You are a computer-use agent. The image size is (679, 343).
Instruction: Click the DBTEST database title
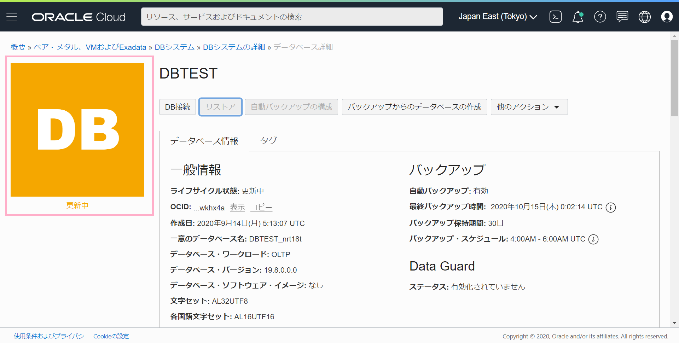coord(188,74)
